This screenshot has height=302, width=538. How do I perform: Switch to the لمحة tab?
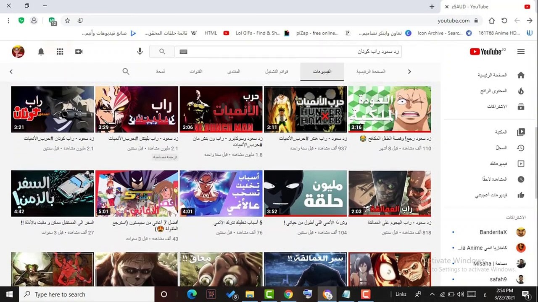tap(160, 72)
